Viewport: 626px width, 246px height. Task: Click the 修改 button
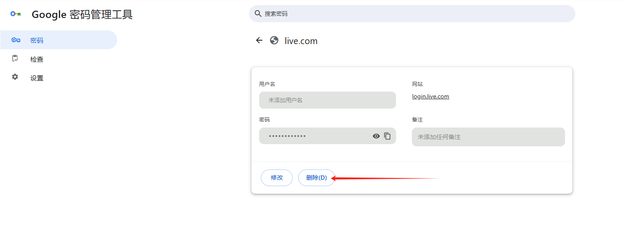pos(277,178)
